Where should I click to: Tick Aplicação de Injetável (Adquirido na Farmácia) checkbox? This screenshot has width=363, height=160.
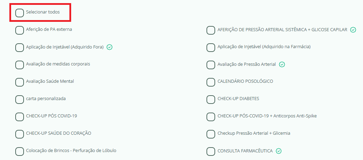click(x=211, y=47)
